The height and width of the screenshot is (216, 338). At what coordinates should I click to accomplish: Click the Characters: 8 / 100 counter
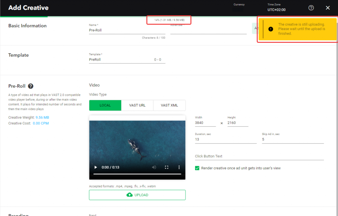(153, 38)
